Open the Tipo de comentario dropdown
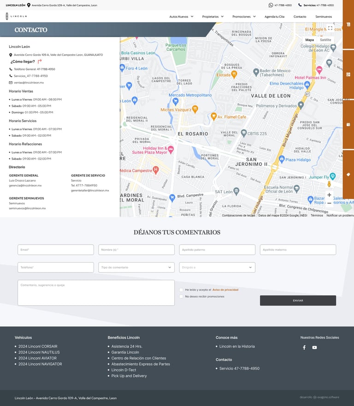The height and width of the screenshot is (406, 354). [x=136, y=267]
